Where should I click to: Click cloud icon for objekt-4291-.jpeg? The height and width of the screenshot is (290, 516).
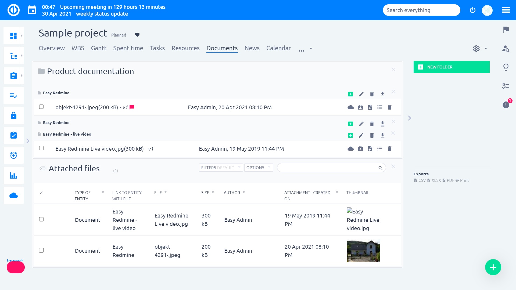350,107
